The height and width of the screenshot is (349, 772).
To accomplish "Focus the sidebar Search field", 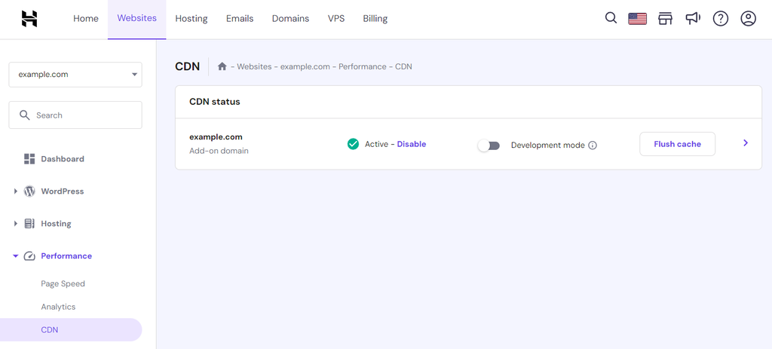I will [75, 115].
